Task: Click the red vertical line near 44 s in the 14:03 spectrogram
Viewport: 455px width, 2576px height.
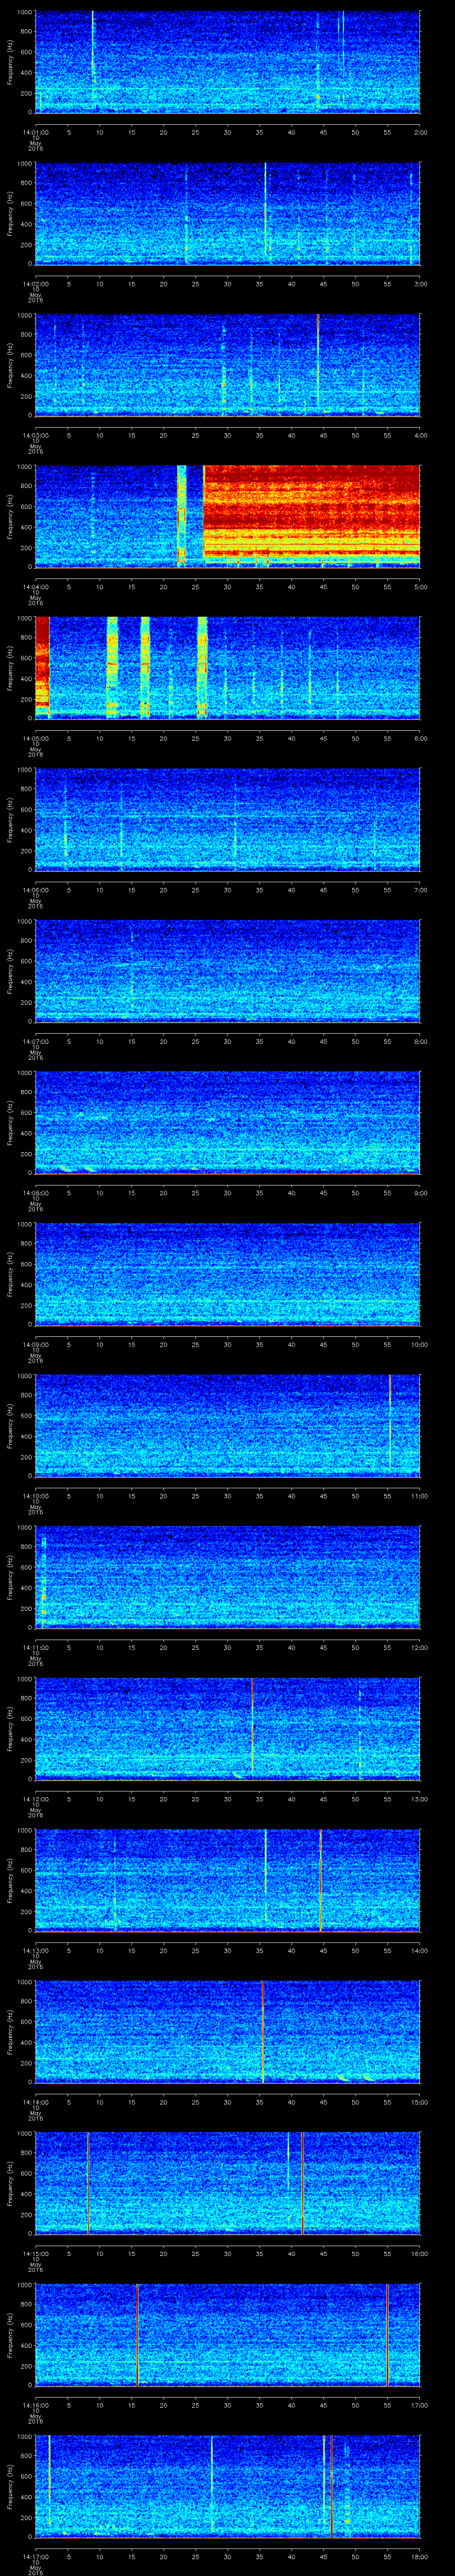Action: pos(318,360)
